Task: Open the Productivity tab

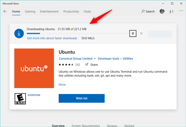Action: pos(71,11)
